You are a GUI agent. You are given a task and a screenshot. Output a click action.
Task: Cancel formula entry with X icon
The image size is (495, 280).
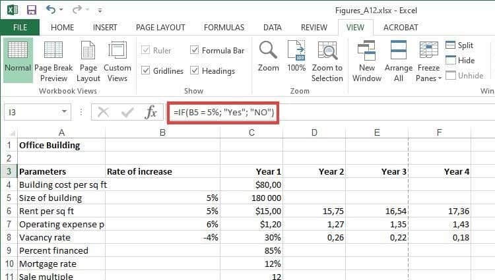pos(103,112)
